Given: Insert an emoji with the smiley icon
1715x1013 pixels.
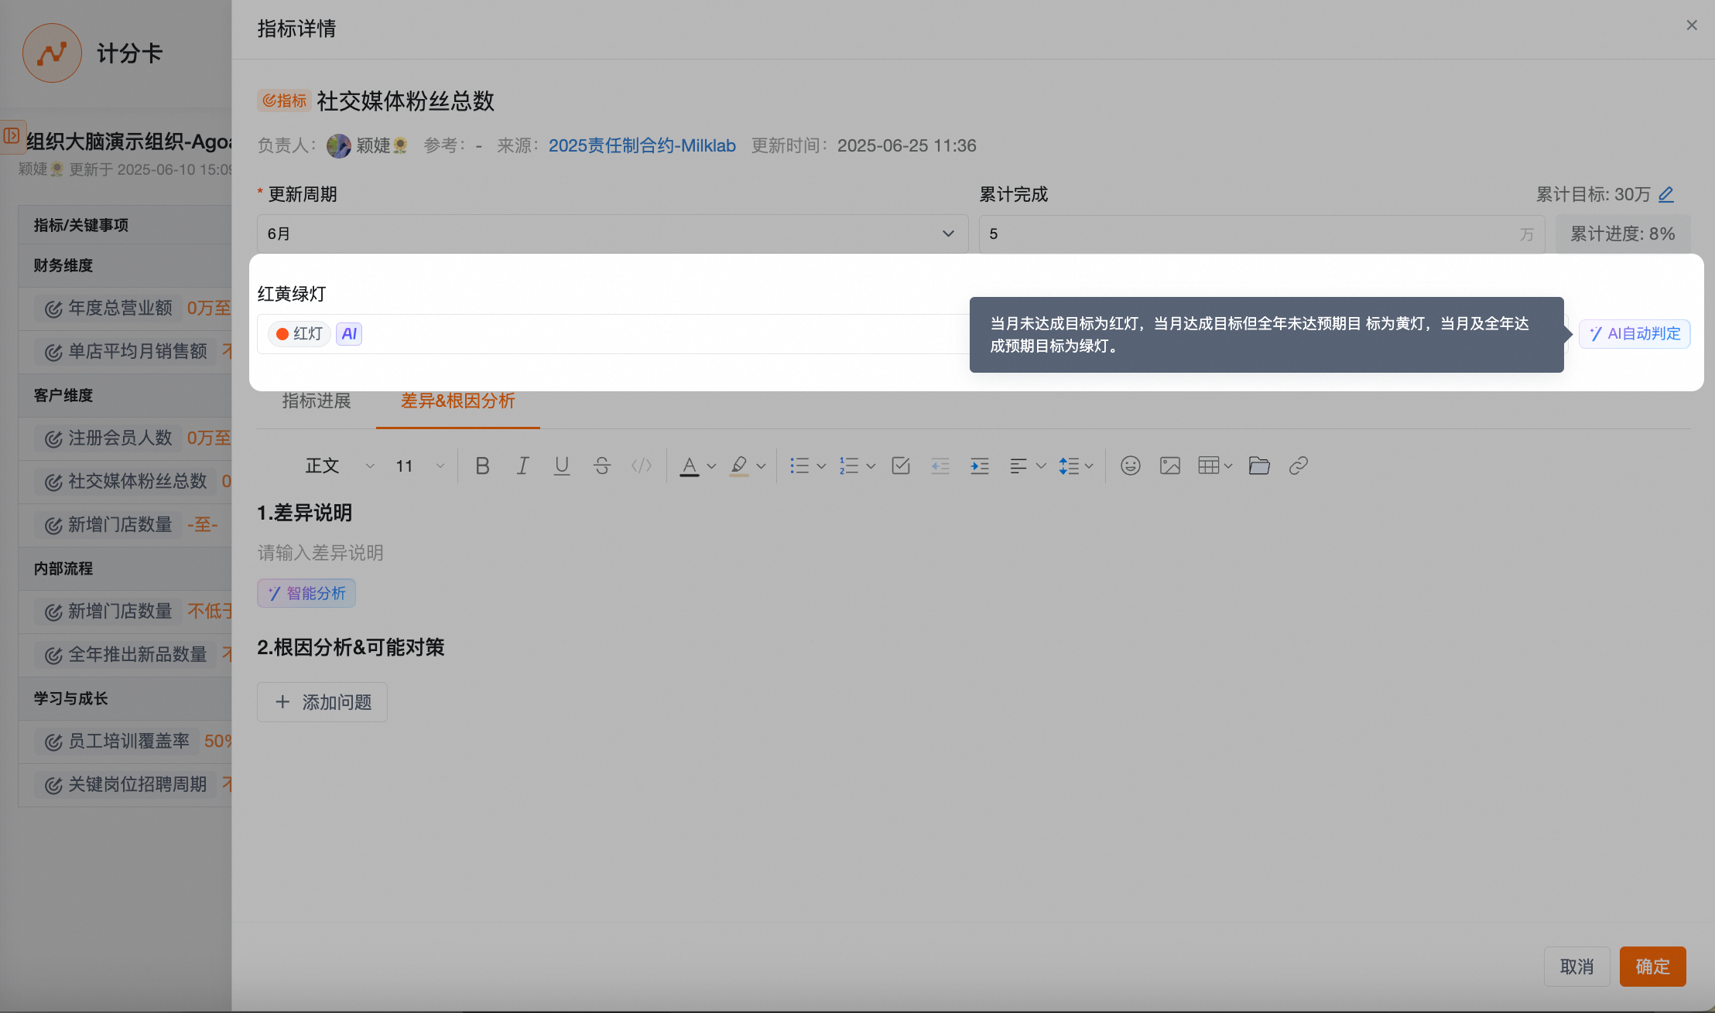Looking at the screenshot, I should 1131,466.
